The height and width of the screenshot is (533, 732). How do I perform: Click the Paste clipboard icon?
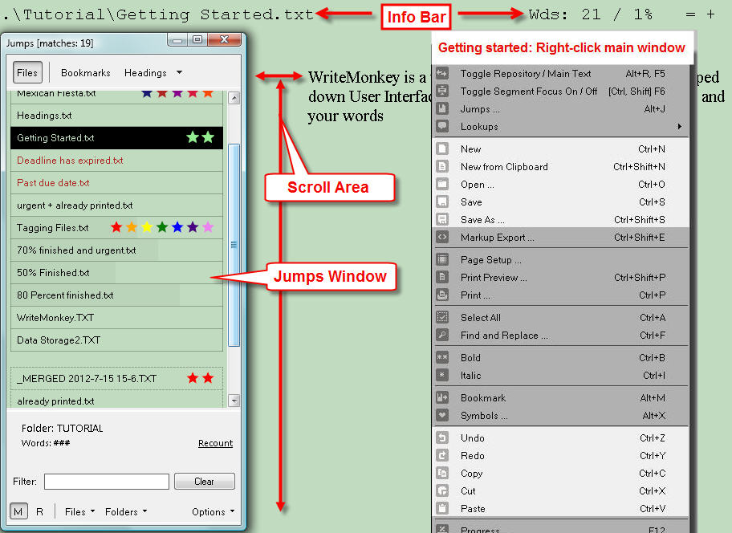click(442, 509)
